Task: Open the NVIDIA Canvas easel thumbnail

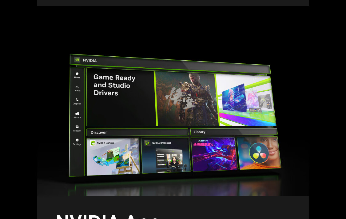Action: [x=113, y=157]
